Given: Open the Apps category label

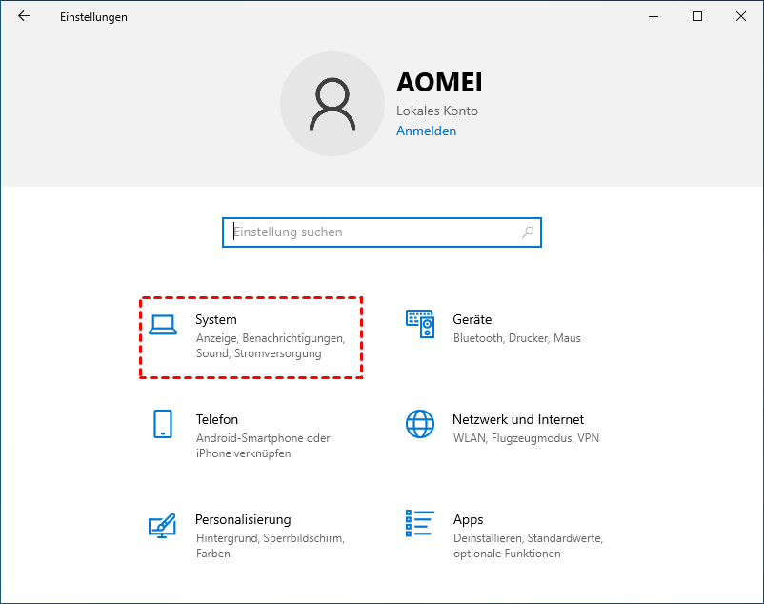Looking at the screenshot, I should (469, 519).
